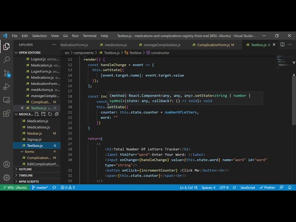Screen dimensions: 296x222
Task: Click the UTF-8 encoding indicator
Action: pyautogui.click(x=224, y=187)
